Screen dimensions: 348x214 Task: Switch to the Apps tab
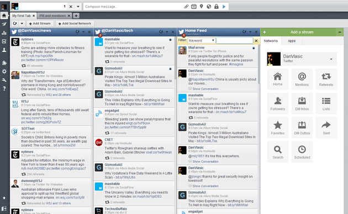(x=292, y=41)
